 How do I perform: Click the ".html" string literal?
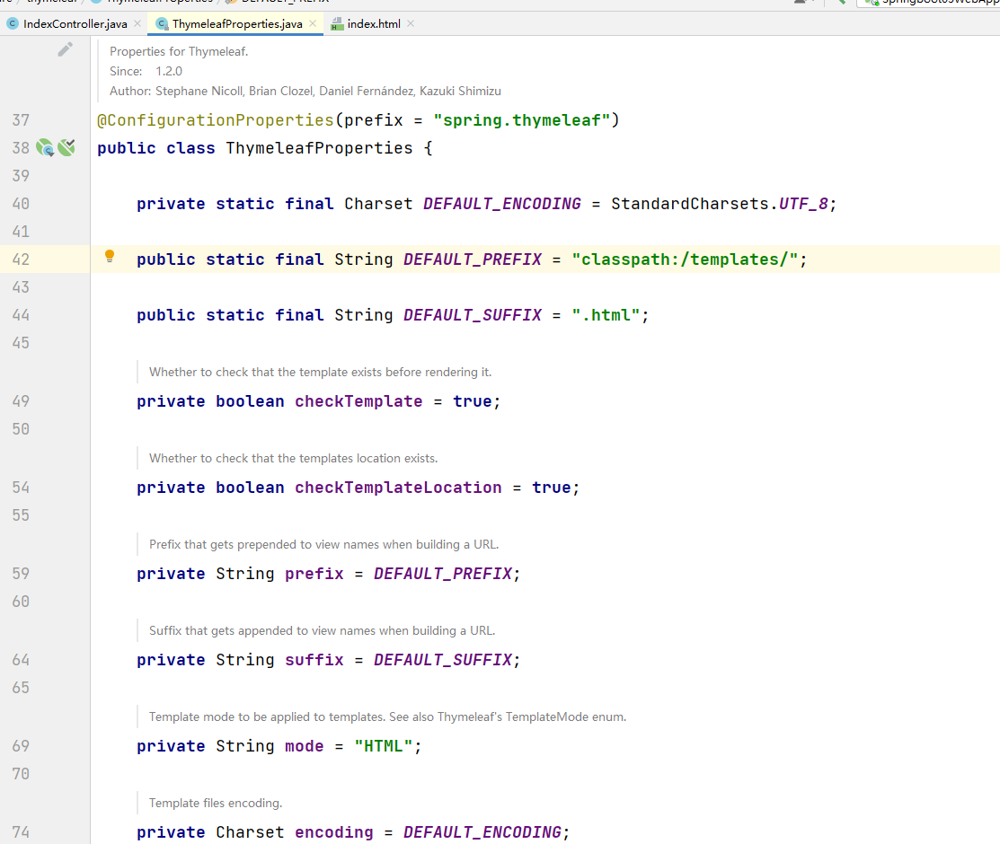(606, 315)
